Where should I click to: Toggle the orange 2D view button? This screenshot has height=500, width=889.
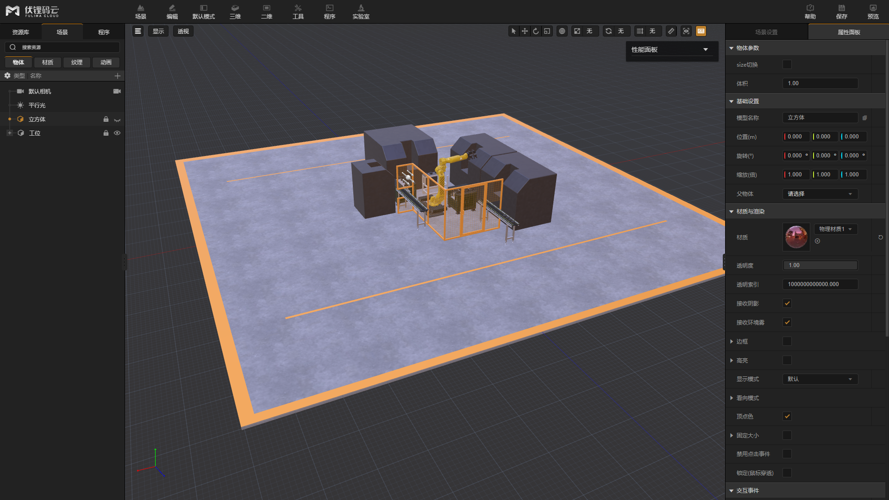tap(701, 31)
